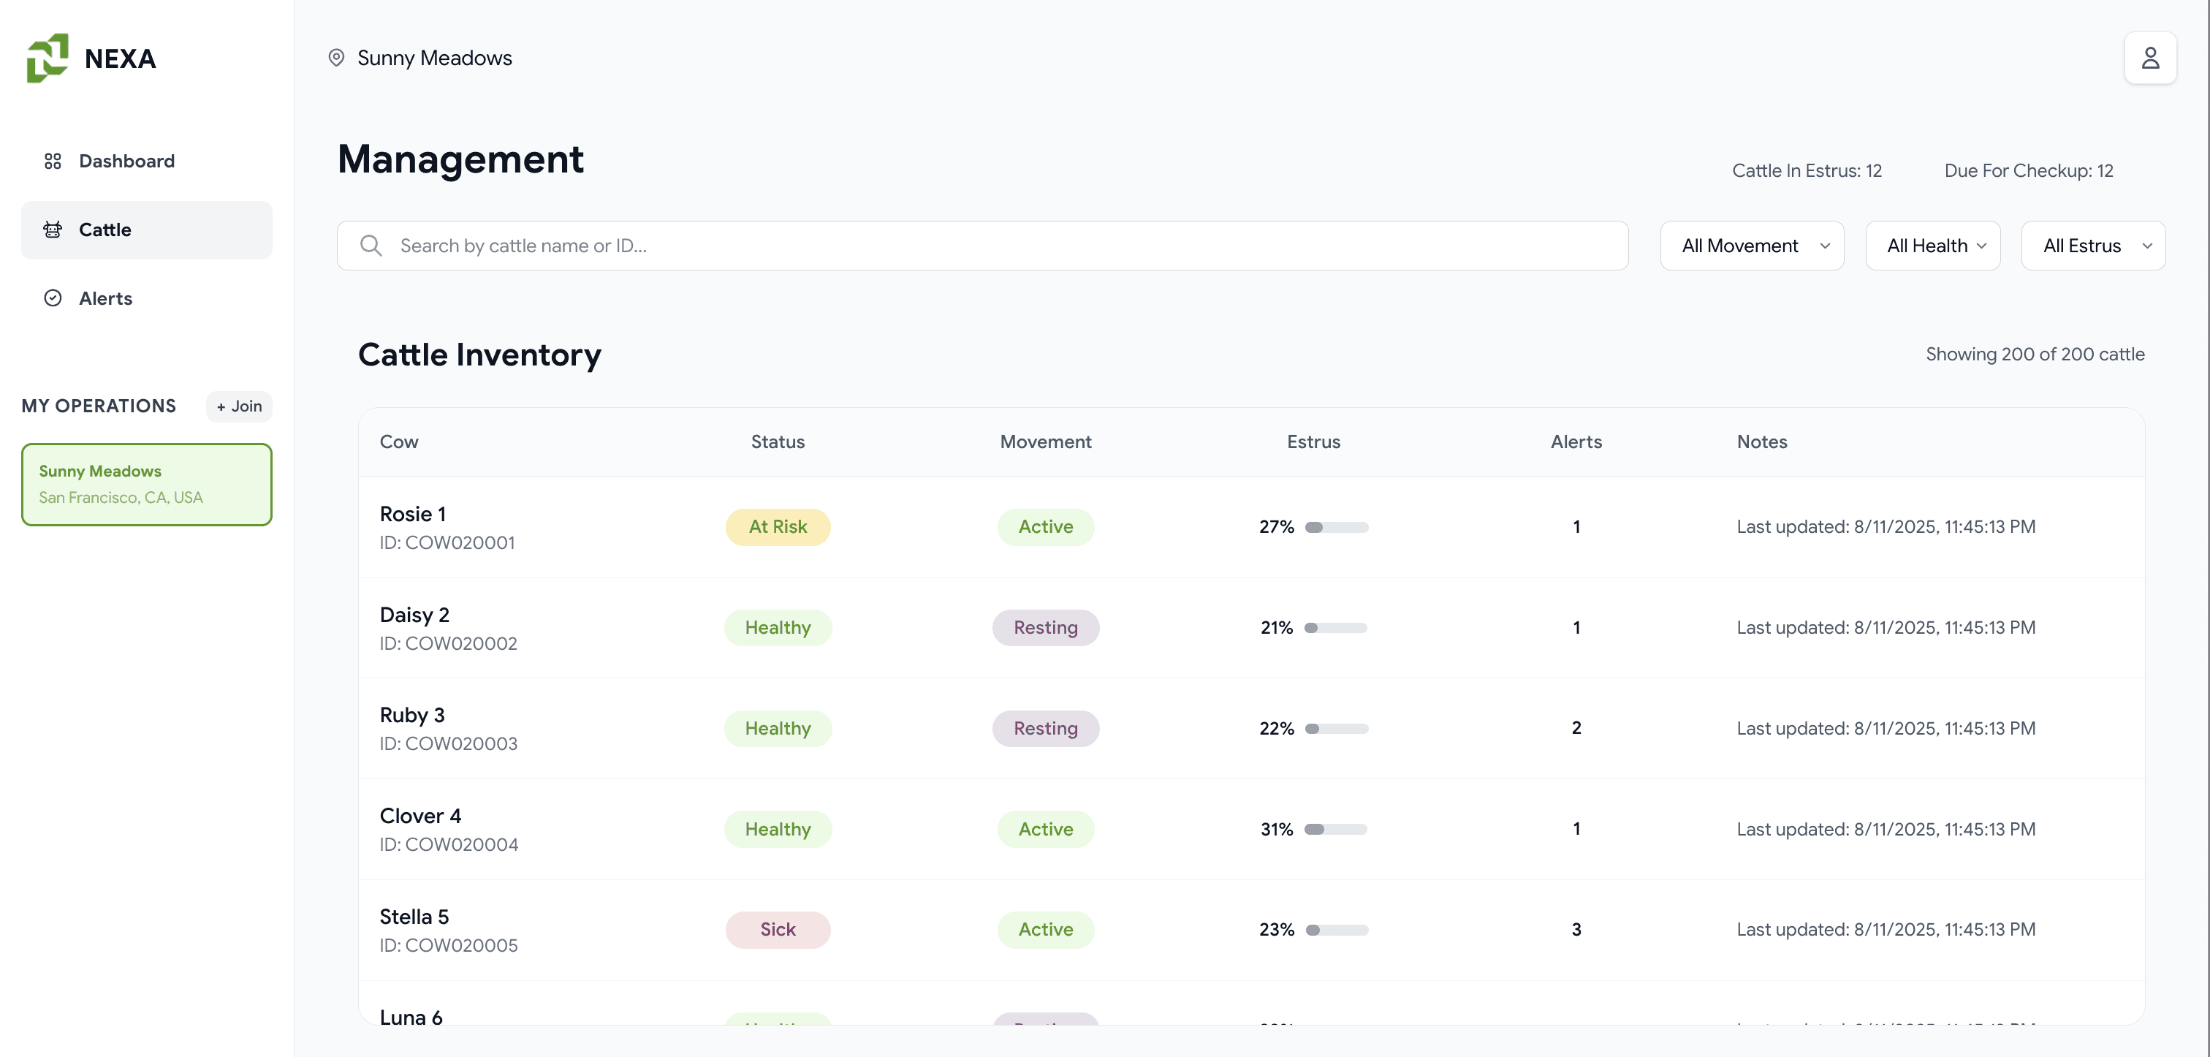Expand the All Health filter
2210x1057 pixels.
coord(1932,246)
